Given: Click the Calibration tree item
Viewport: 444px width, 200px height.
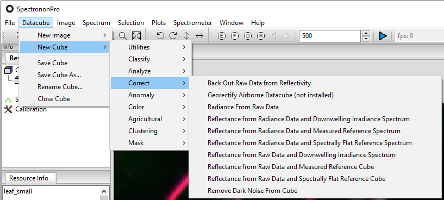Looking at the screenshot, I should coord(31,109).
